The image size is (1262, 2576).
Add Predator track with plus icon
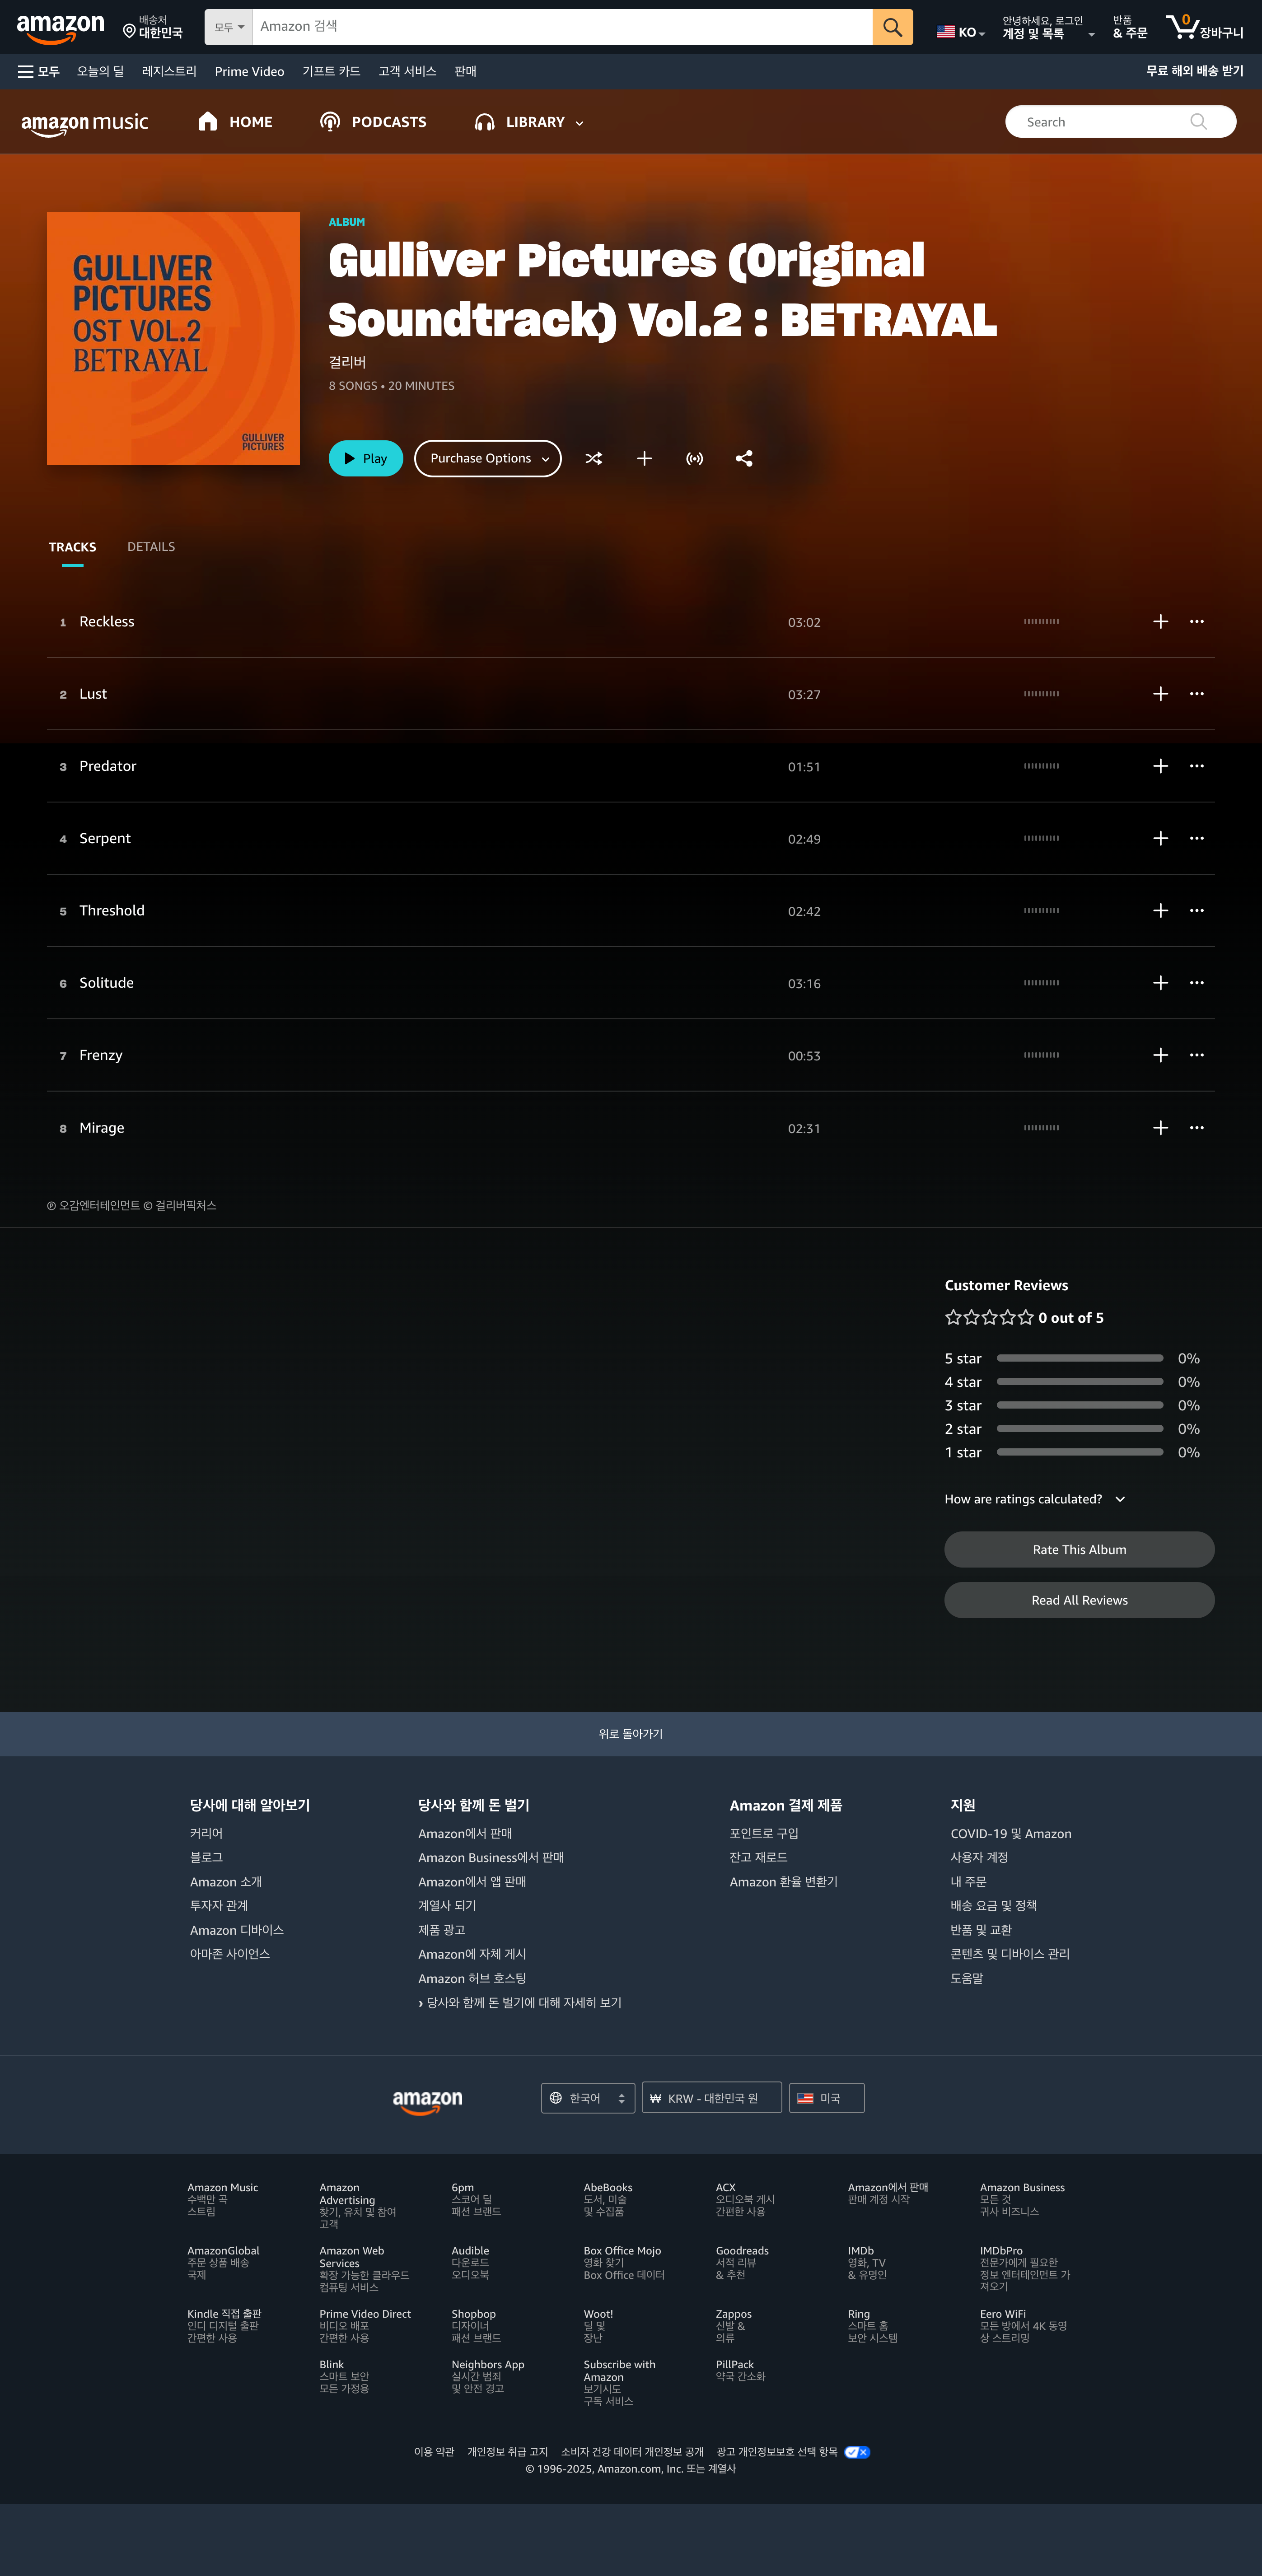click(1160, 766)
